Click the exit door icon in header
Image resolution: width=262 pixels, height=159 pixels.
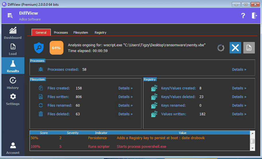click(x=254, y=16)
